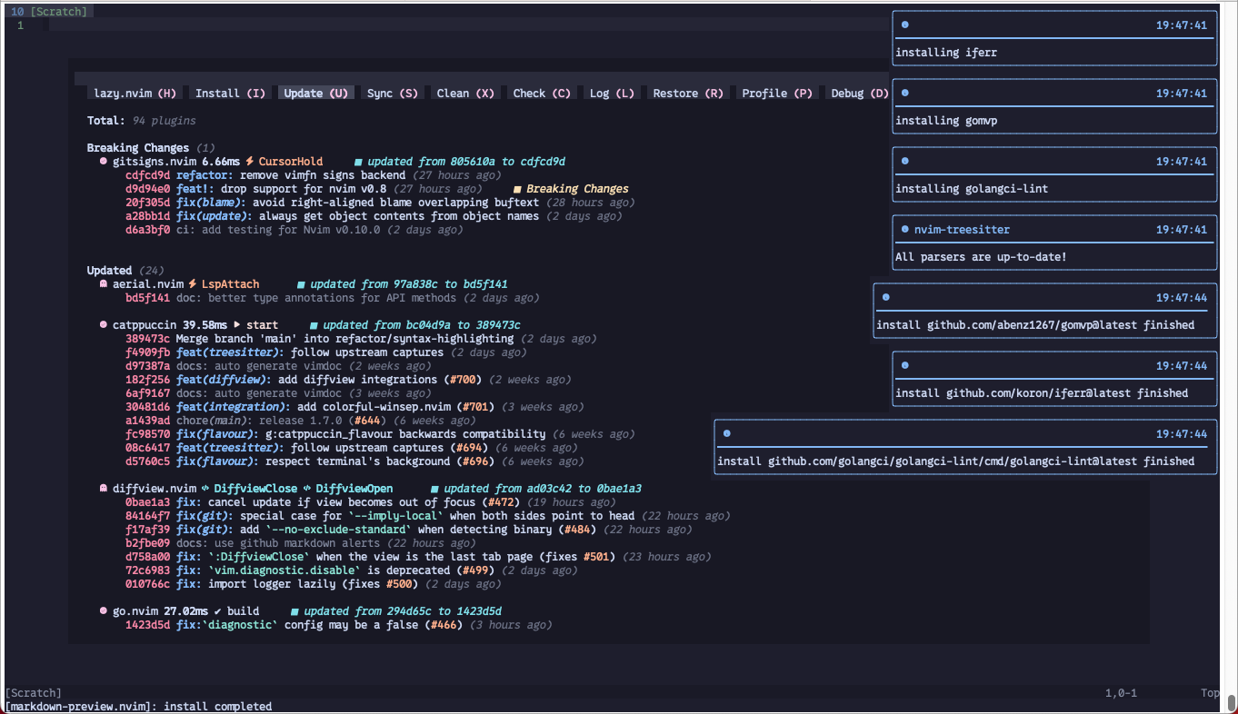Click the lightning icon before CursorHold
The image size is (1238, 714).
click(x=249, y=162)
